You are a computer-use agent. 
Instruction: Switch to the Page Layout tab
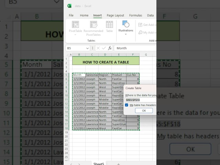pyautogui.click(x=115, y=15)
